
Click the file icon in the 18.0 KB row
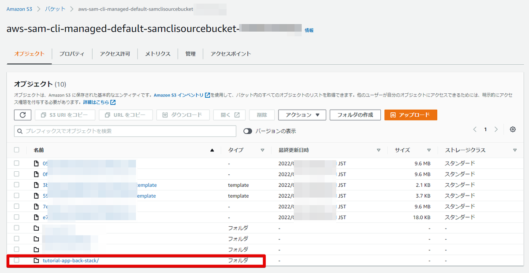37,217
